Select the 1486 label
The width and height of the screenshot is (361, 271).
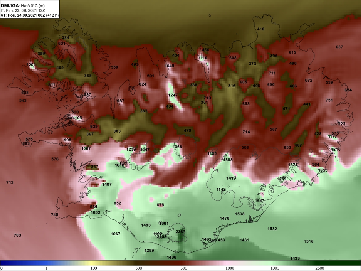(171, 257)
